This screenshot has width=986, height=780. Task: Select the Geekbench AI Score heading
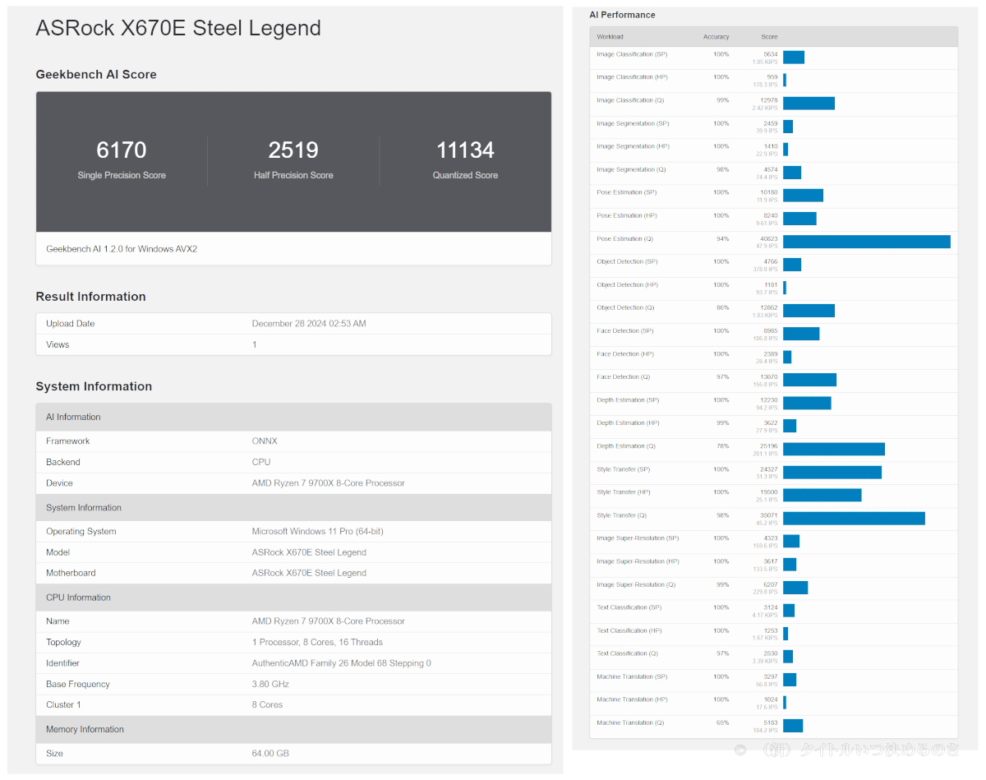(96, 74)
